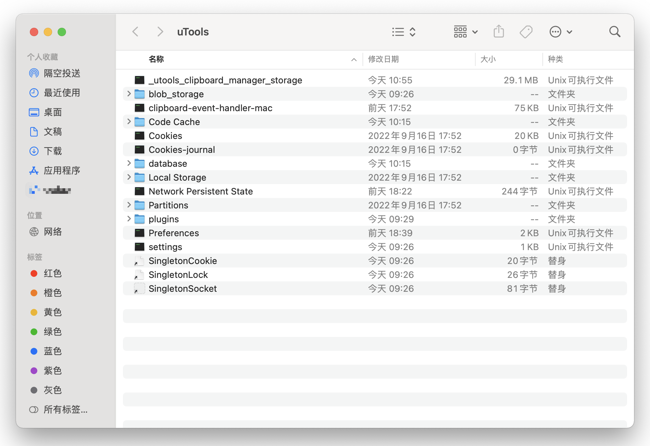650x446 pixels.
Task: Select the Partitions folder icon
Action: click(140, 205)
